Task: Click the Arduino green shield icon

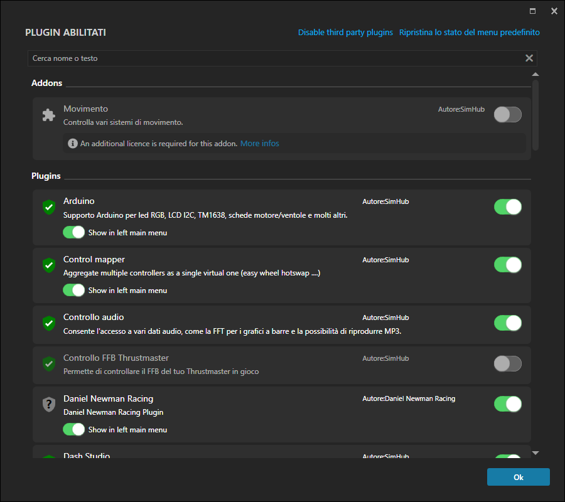Action: coord(48,207)
